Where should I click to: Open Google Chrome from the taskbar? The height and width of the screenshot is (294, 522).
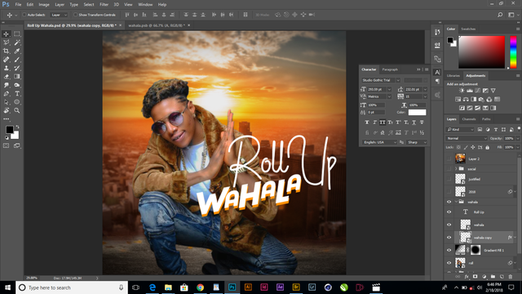pyautogui.click(x=200, y=287)
